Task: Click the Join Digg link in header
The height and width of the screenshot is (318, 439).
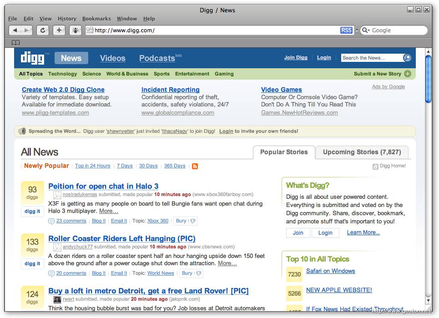Action: point(296,57)
